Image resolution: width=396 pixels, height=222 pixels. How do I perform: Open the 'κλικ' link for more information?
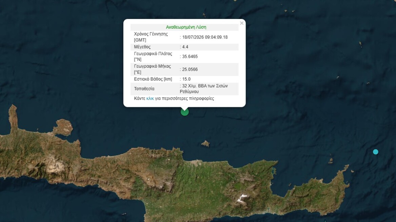(x=150, y=98)
